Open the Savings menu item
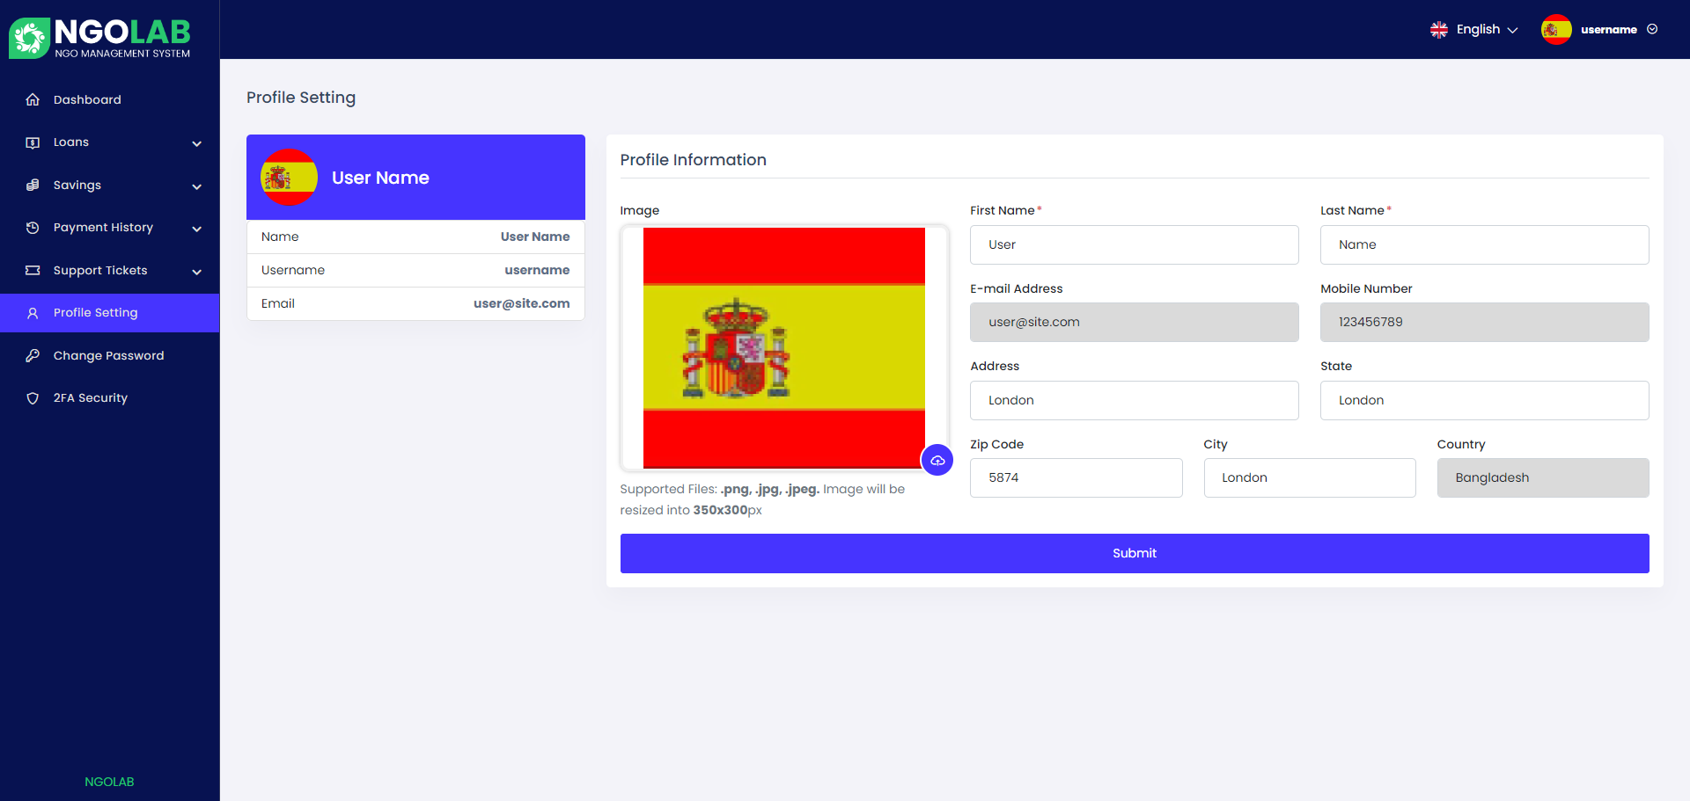The width and height of the screenshot is (1690, 801). point(110,185)
